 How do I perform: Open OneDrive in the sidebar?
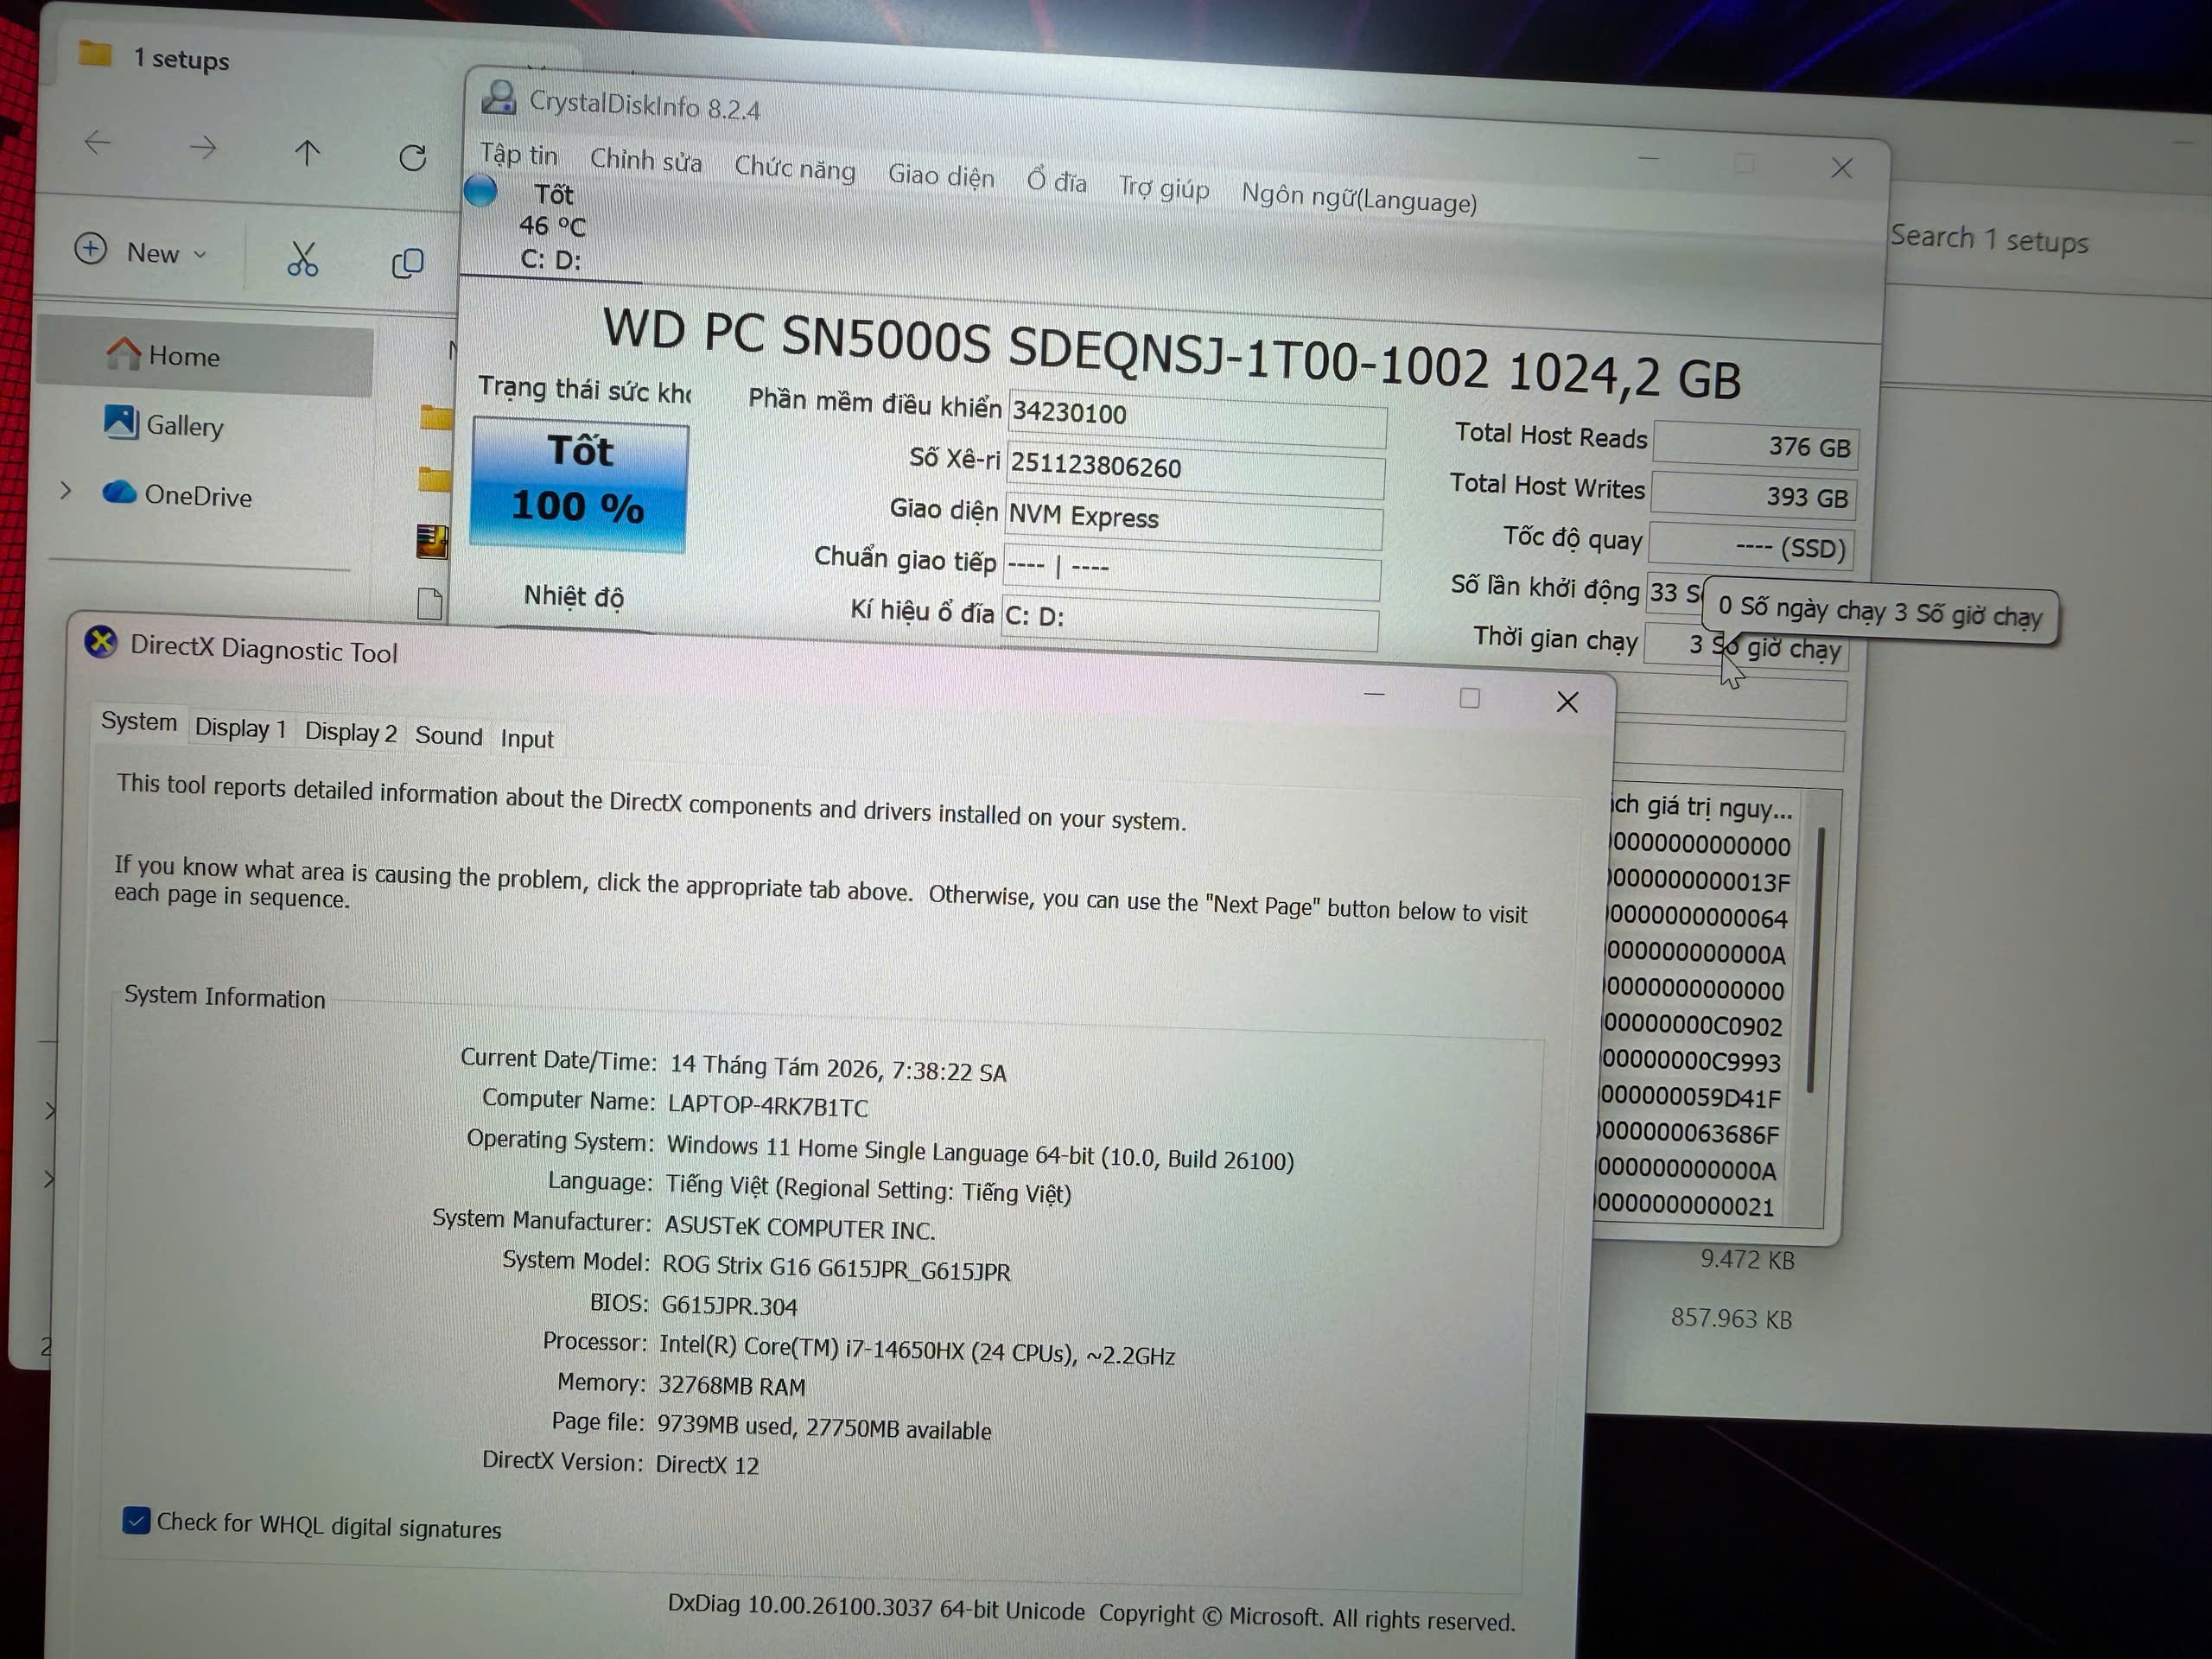click(x=178, y=494)
